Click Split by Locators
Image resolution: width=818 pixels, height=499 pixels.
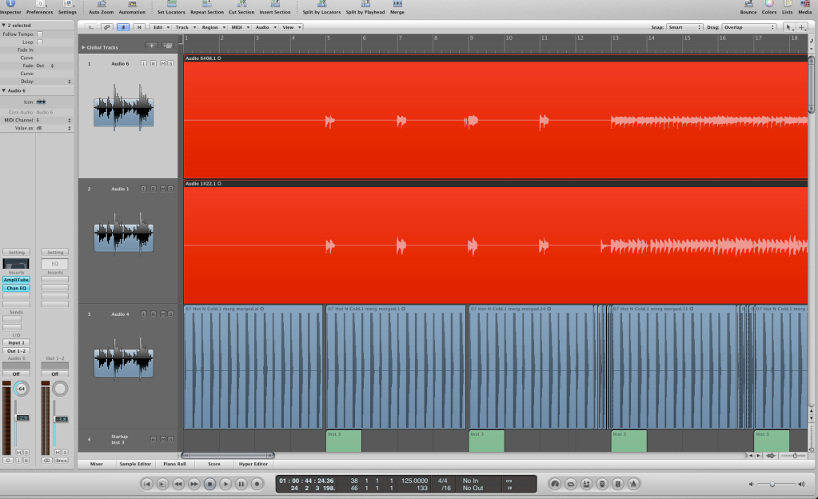(x=321, y=6)
